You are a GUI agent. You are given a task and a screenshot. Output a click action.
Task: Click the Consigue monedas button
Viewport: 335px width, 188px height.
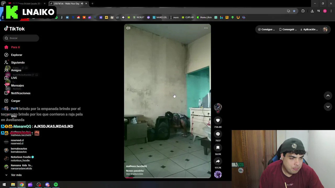(x=266, y=30)
